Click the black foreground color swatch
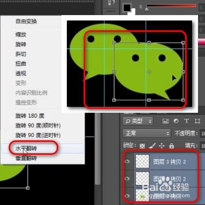This screenshot has height=205, width=205. point(127,8)
